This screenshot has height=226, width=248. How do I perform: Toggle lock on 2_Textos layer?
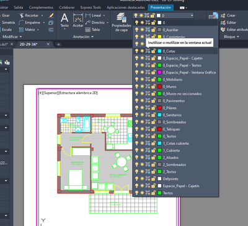click(153, 172)
